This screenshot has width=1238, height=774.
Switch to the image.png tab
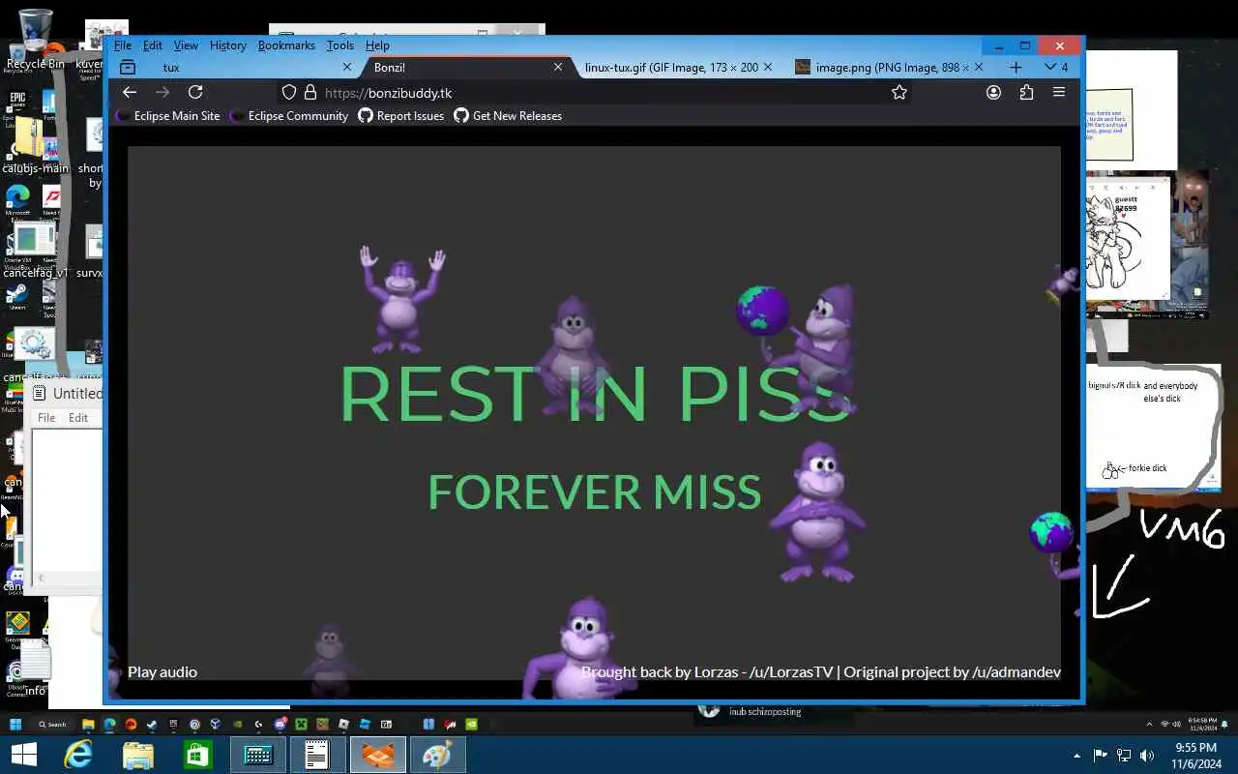(x=888, y=67)
